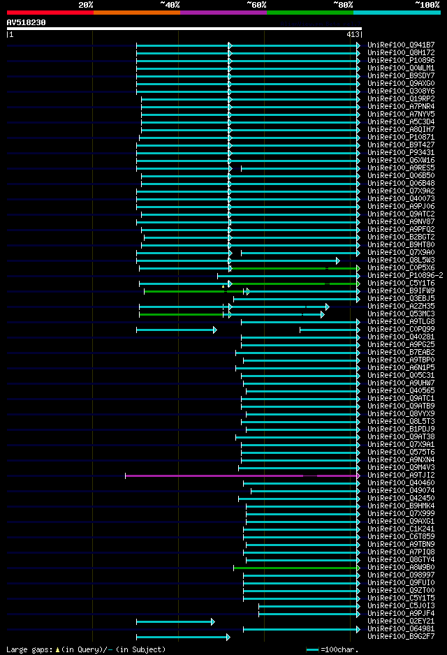
Task: Select hit UniRef100_C5Y1T6
Action: pyautogui.click(x=401, y=283)
